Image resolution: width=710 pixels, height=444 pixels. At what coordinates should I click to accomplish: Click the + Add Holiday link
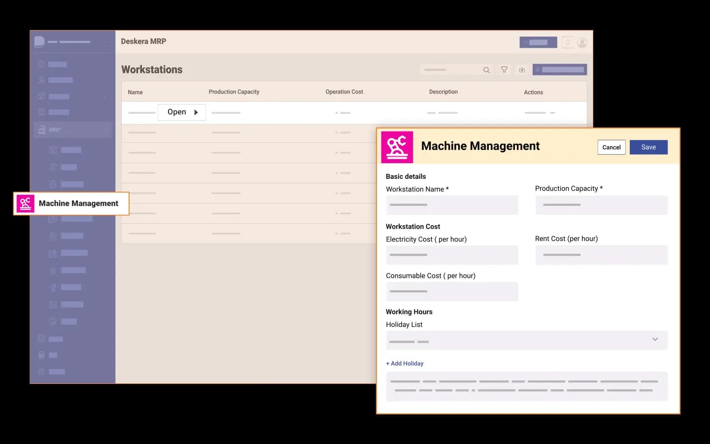(405, 364)
